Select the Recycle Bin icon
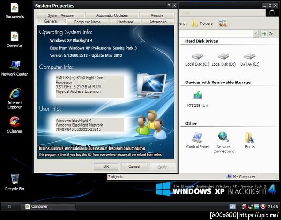The width and height of the screenshot is (281, 220). pyautogui.click(x=15, y=182)
